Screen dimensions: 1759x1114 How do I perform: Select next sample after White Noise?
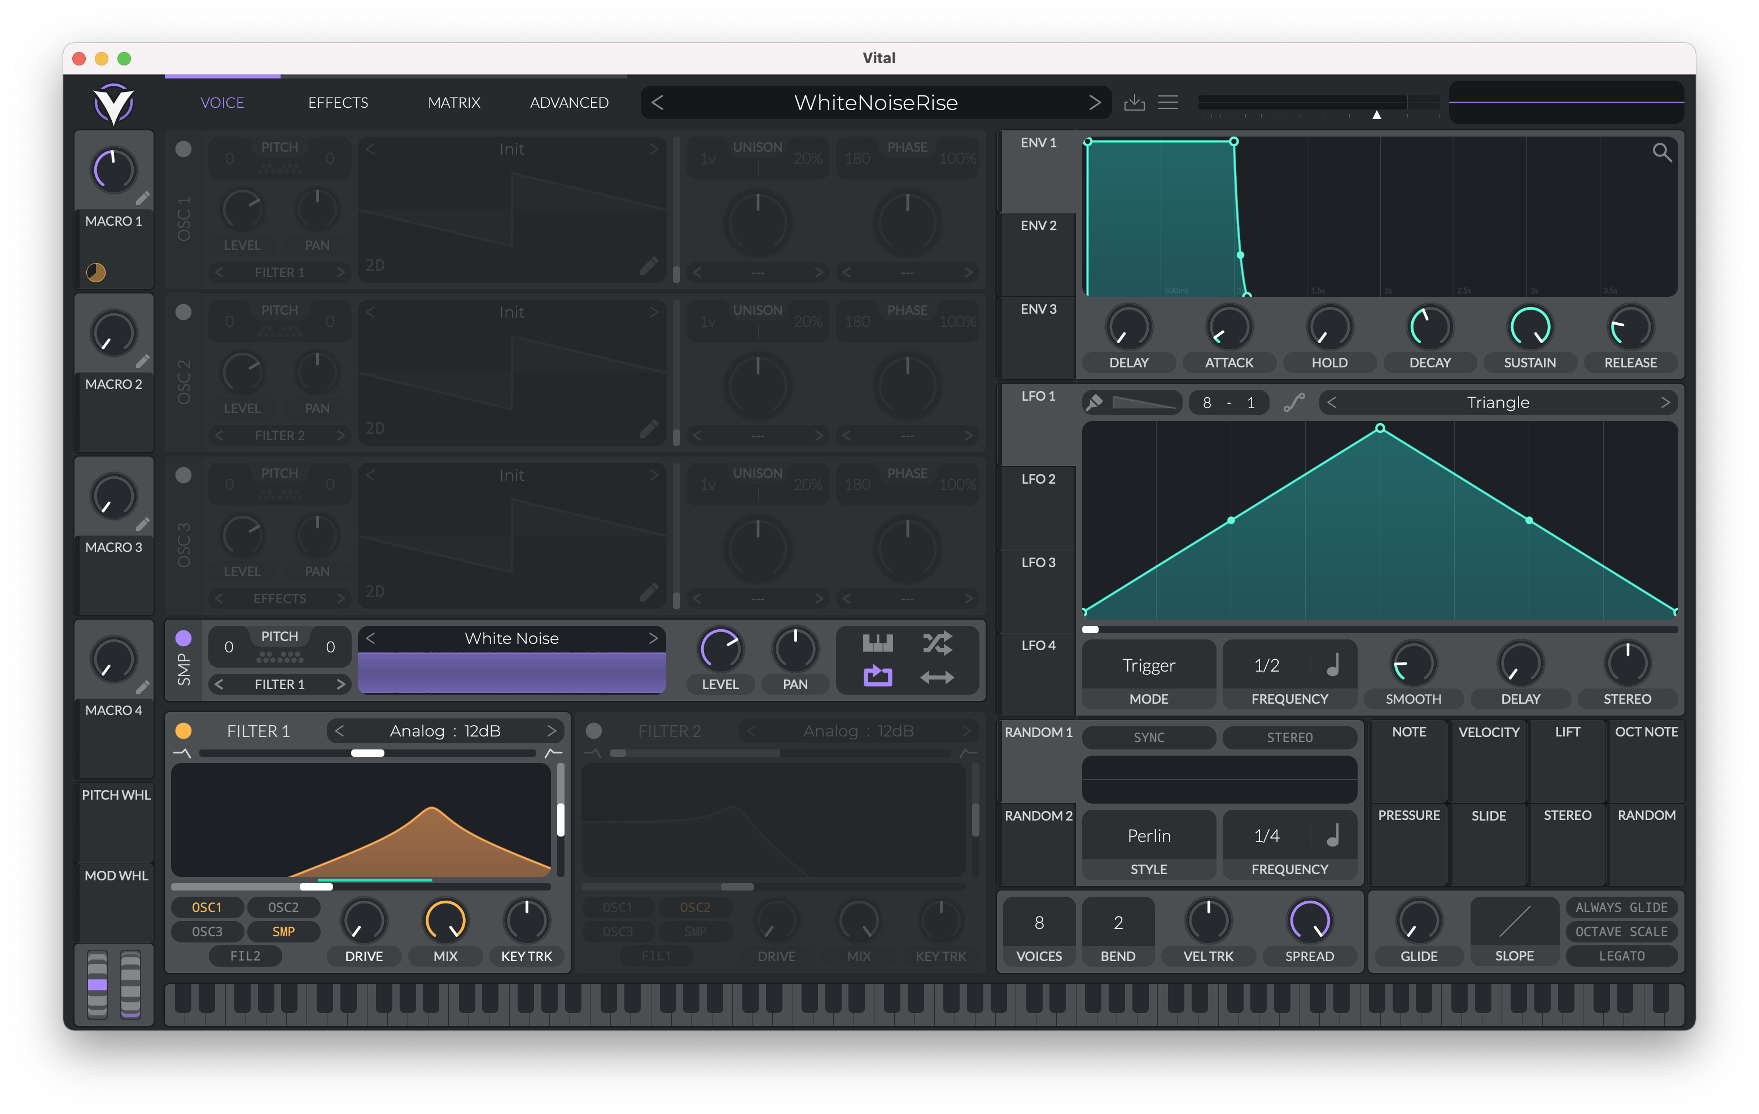click(653, 638)
